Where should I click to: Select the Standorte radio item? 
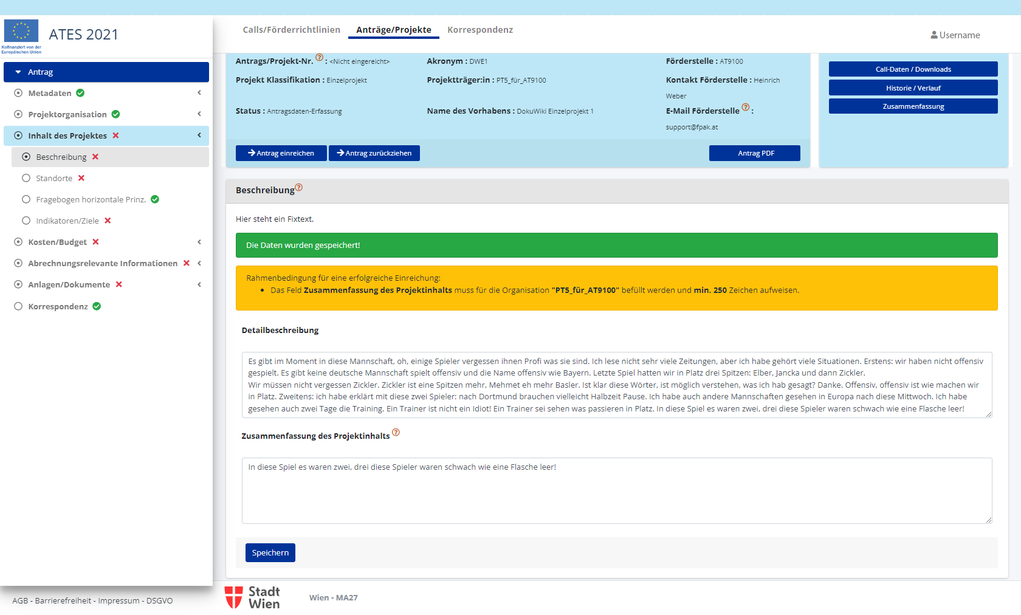(x=26, y=178)
